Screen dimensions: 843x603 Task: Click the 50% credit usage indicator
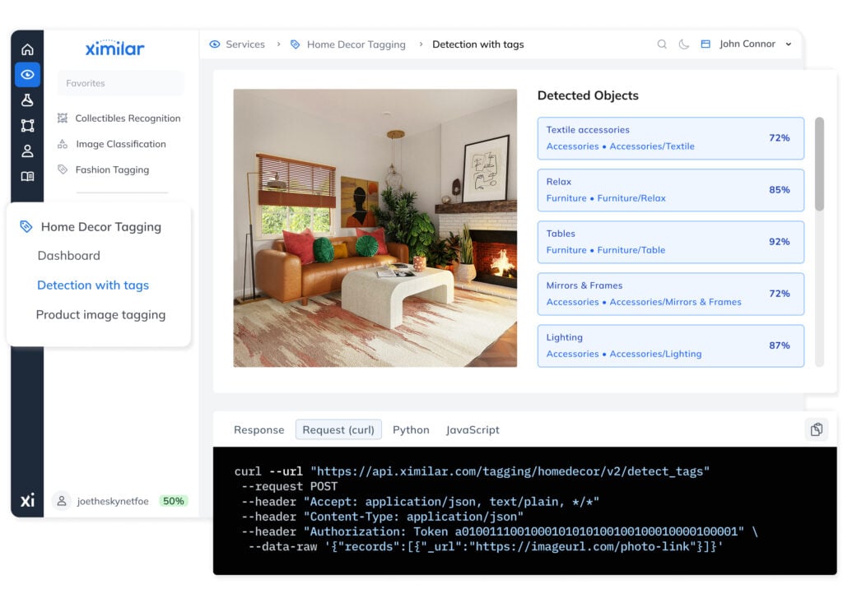[173, 500]
